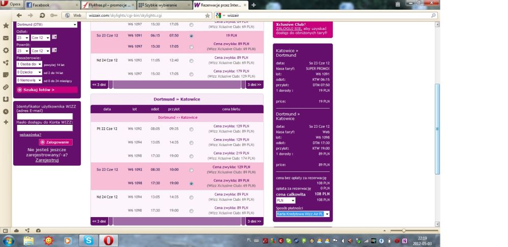Open the 1 Osoba dorosła passengers dropdown

coord(29,64)
